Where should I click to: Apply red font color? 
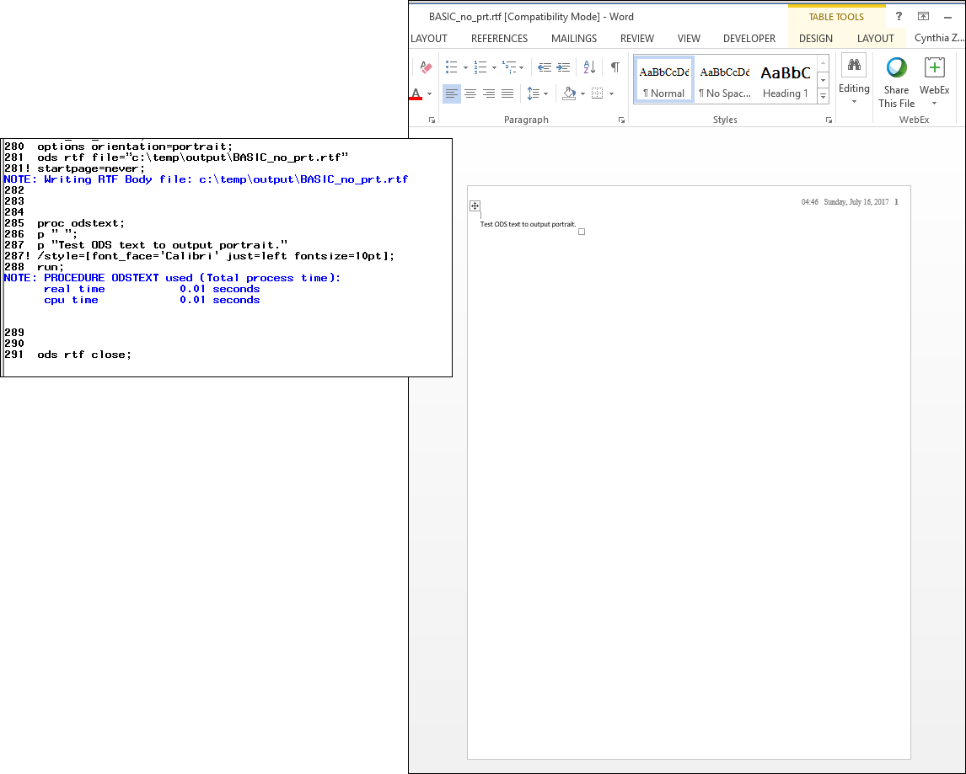pyautogui.click(x=416, y=93)
